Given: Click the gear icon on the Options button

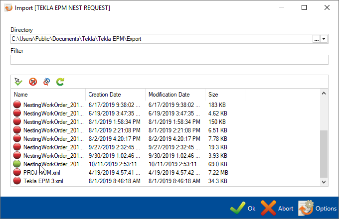Looking at the screenshot, I should coord(305,208).
